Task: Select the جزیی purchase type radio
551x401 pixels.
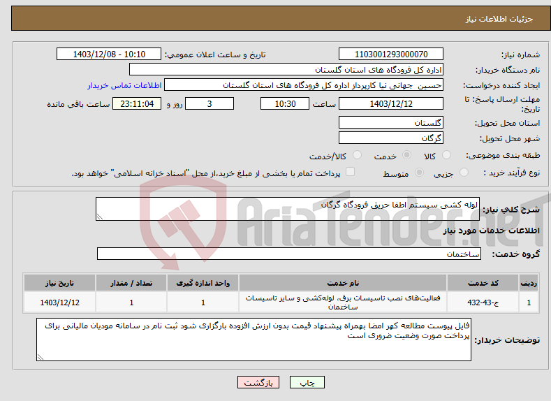Action: click(464, 173)
